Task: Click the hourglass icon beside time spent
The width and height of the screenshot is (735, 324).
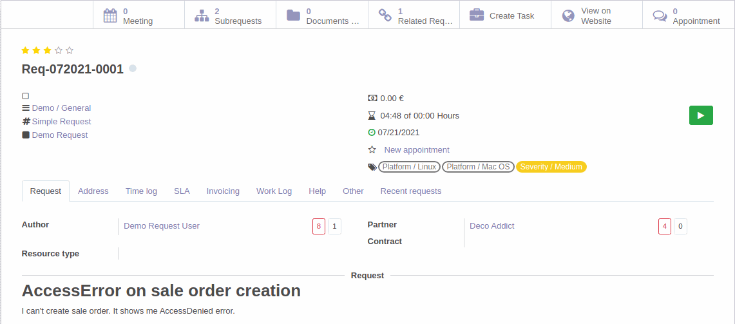Action: [372, 115]
